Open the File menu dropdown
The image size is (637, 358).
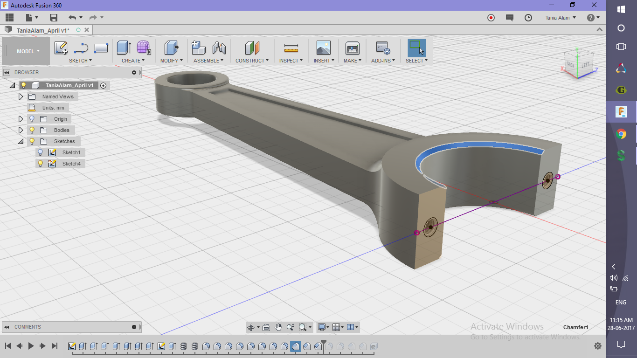(x=32, y=18)
